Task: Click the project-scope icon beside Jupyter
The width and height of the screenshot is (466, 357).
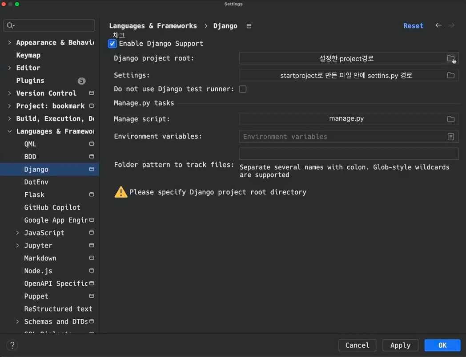Action: tap(92, 245)
